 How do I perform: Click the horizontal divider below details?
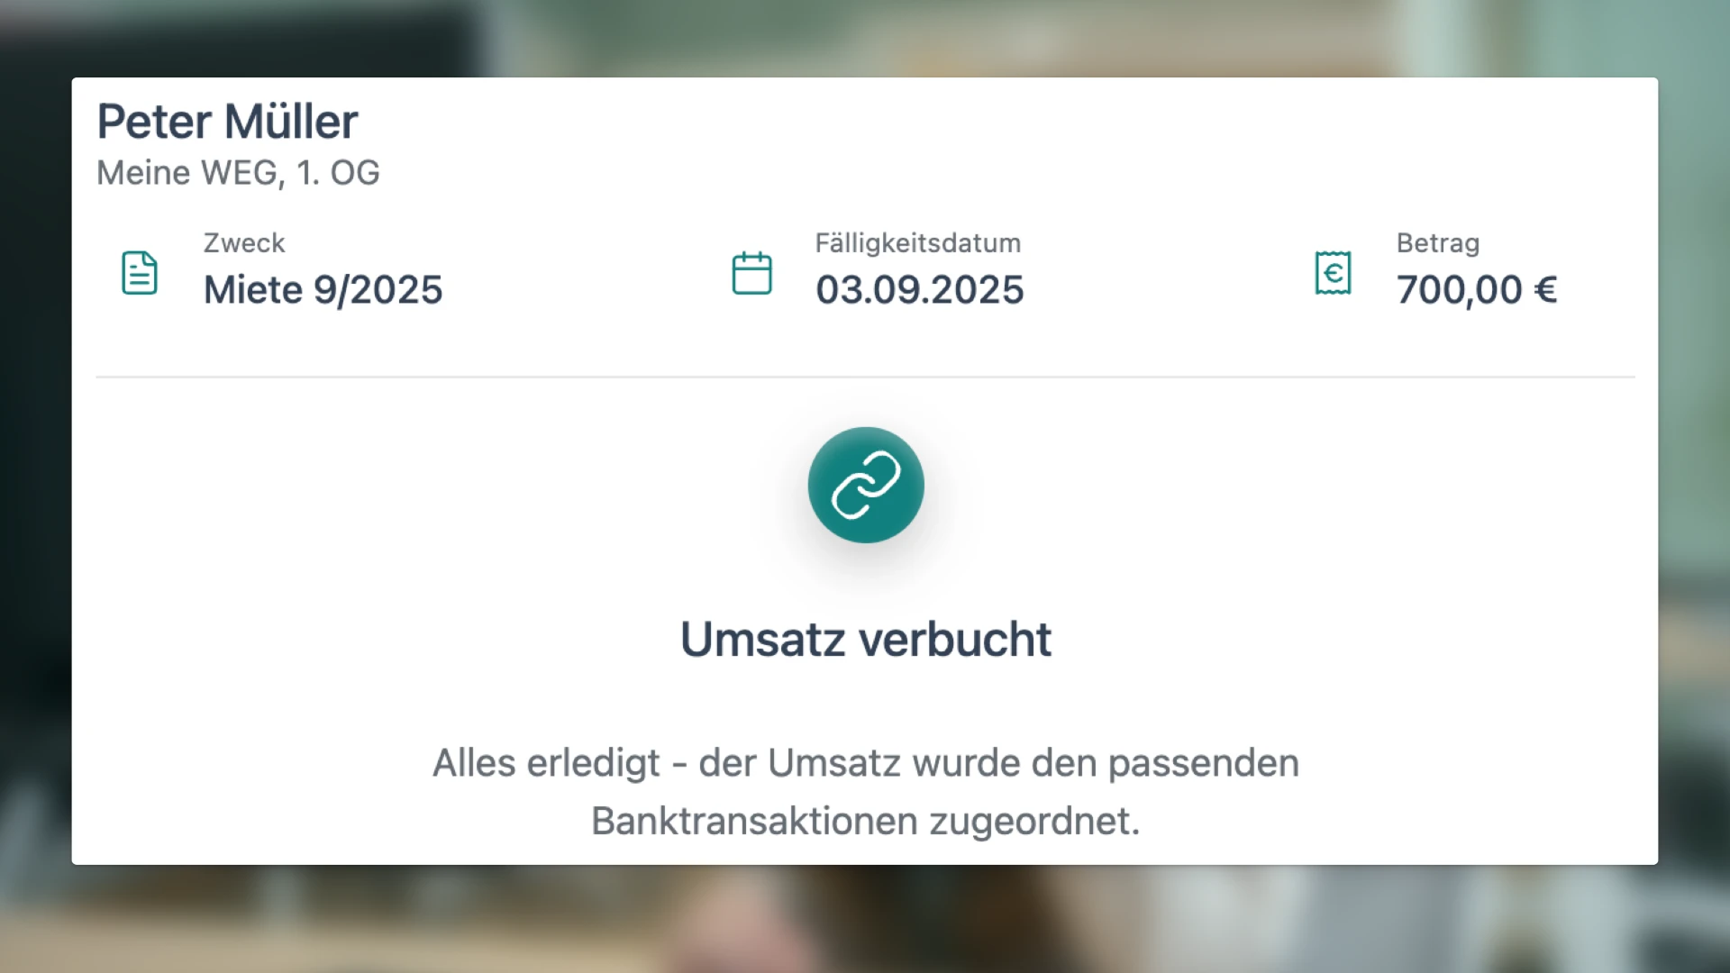866,377
